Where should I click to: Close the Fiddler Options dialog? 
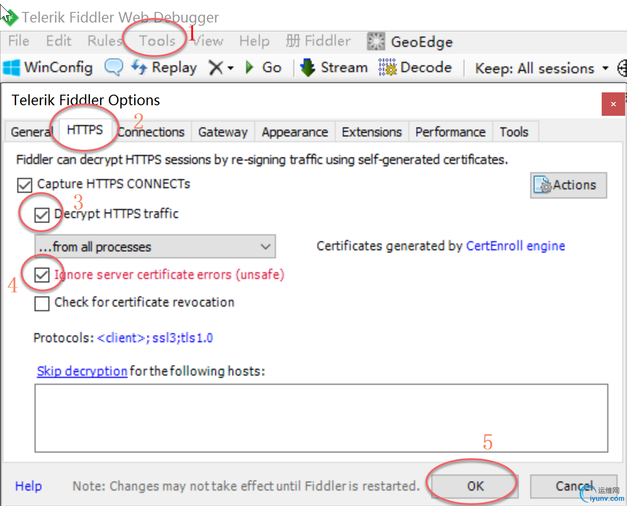tap(613, 104)
